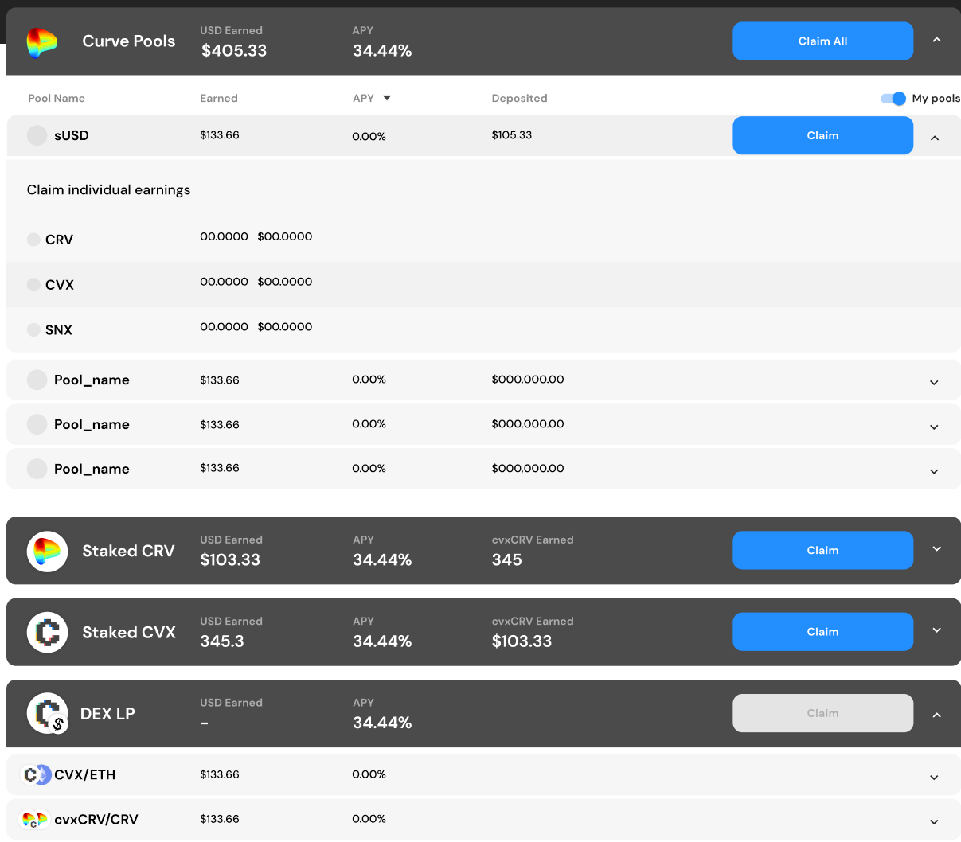This screenshot has width=961, height=842.
Task: Expand the cvxCRV/CRV row
Action: pyautogui.click(x=934, y=821)
